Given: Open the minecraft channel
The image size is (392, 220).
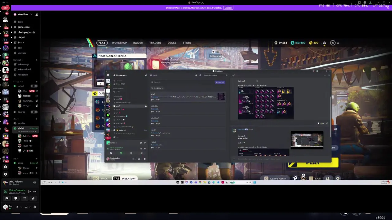Looking at the screenshot, I should tap(23, 75).
